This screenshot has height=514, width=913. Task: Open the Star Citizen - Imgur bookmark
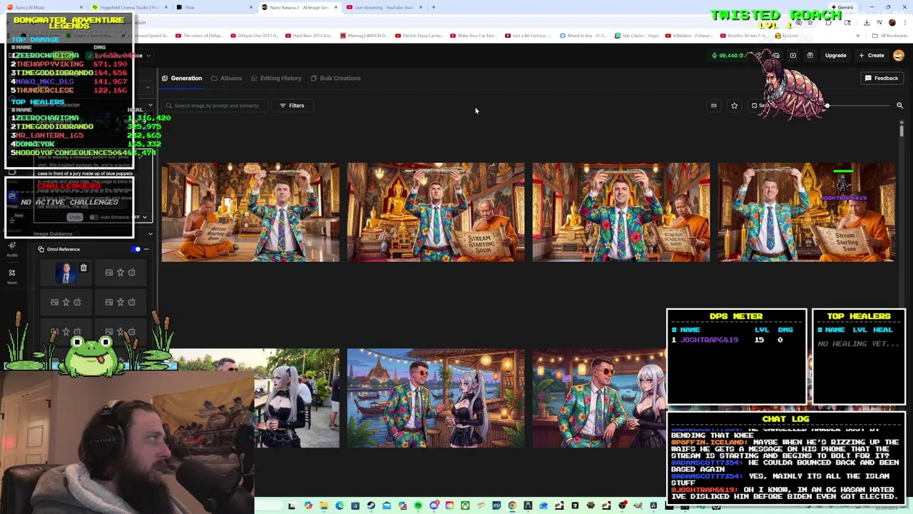[636, 35]
